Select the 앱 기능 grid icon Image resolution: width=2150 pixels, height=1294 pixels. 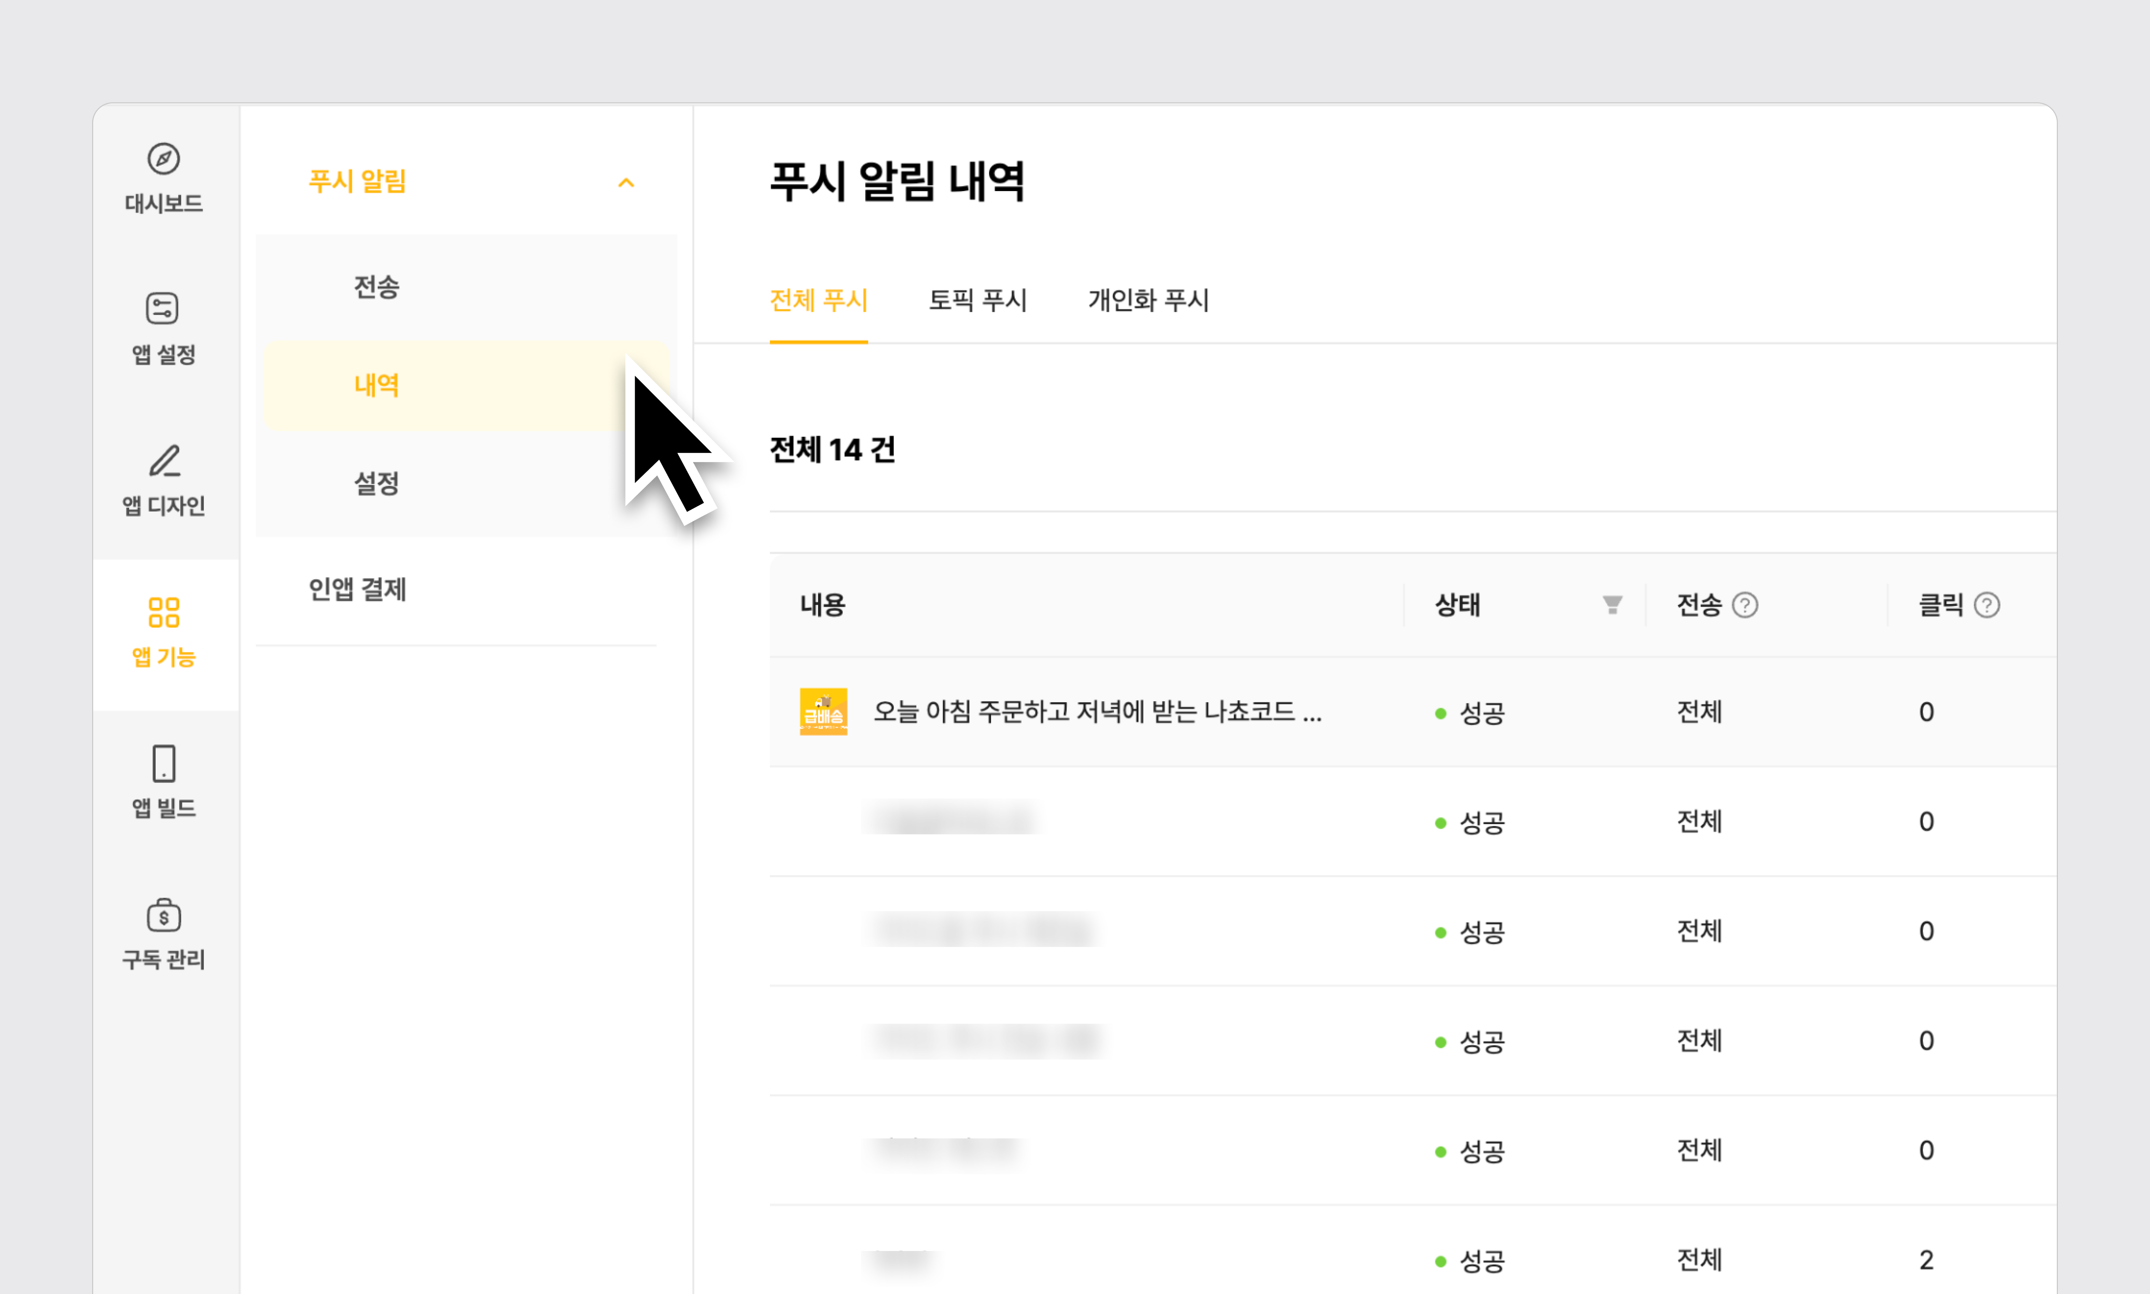click(163, 612)
